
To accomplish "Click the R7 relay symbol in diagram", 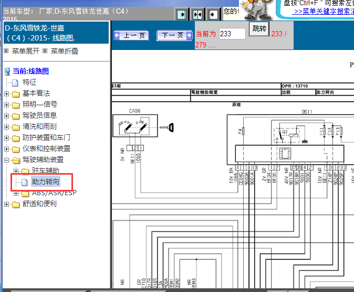I will pos(287,136).
